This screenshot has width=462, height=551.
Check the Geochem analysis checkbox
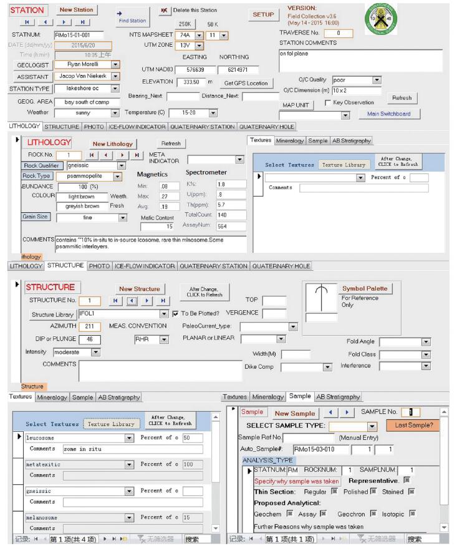click(x=290, y=514)
